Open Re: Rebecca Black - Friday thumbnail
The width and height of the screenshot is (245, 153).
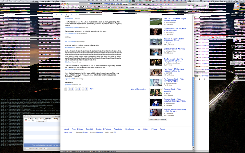coord(156,82)
